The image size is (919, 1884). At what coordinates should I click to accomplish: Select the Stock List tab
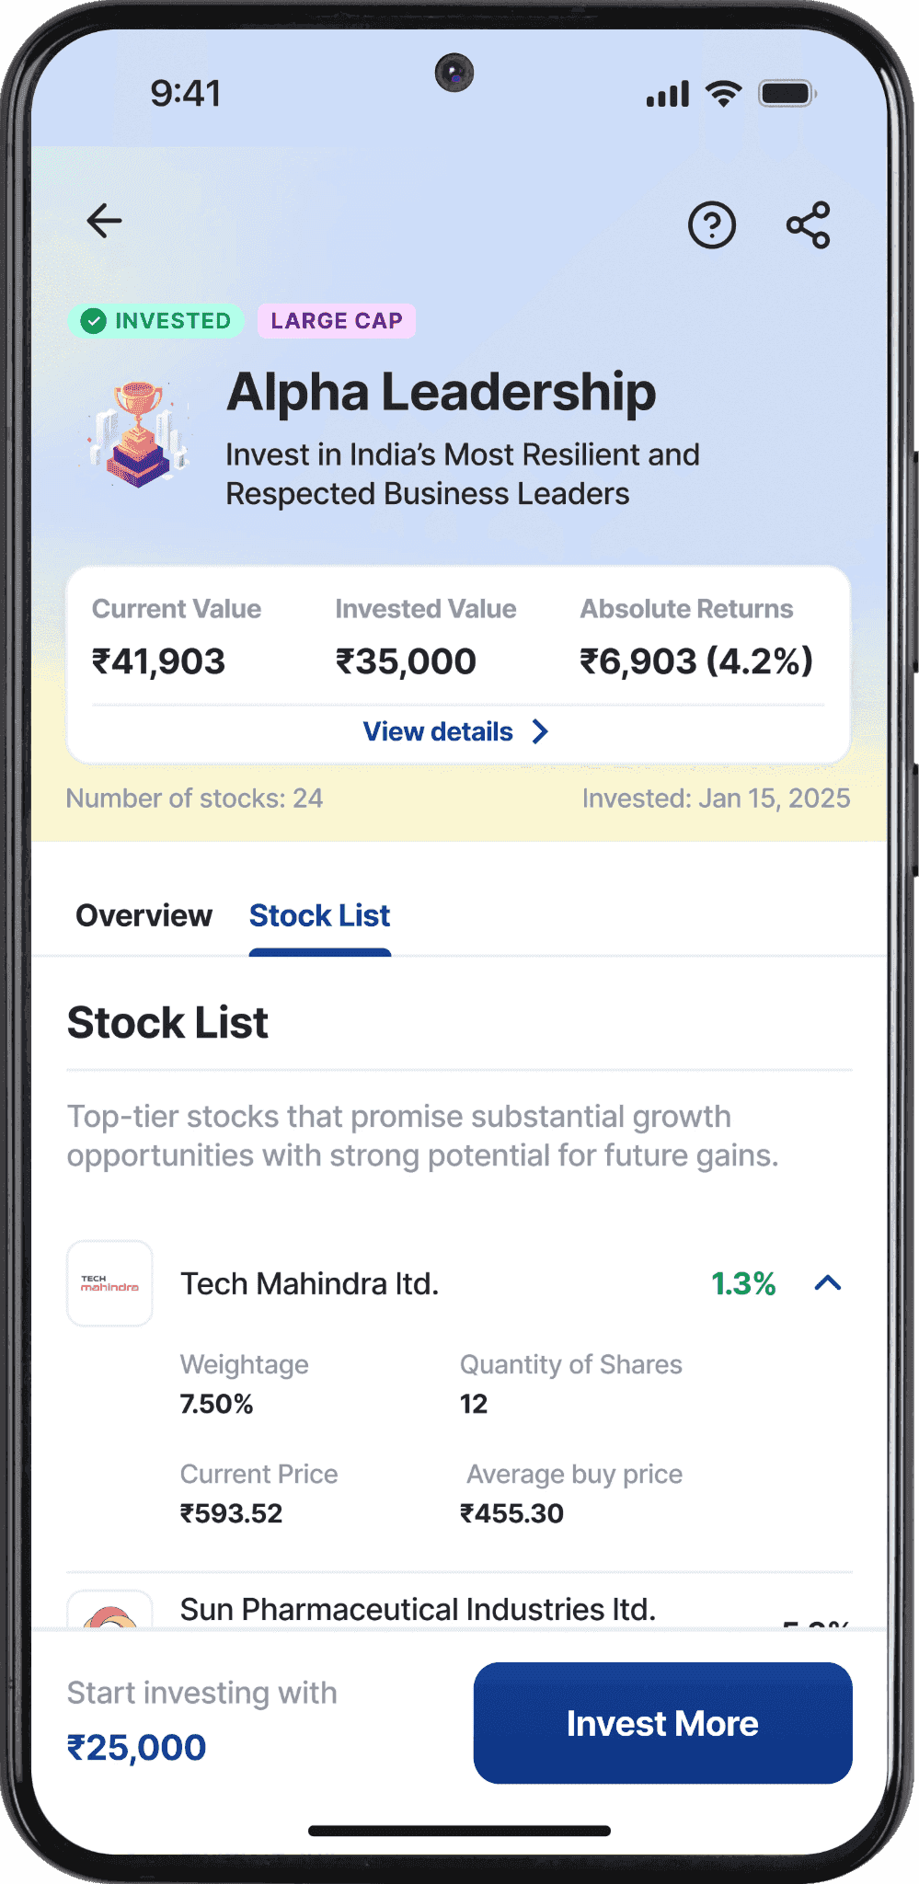(x=320, y=916)
